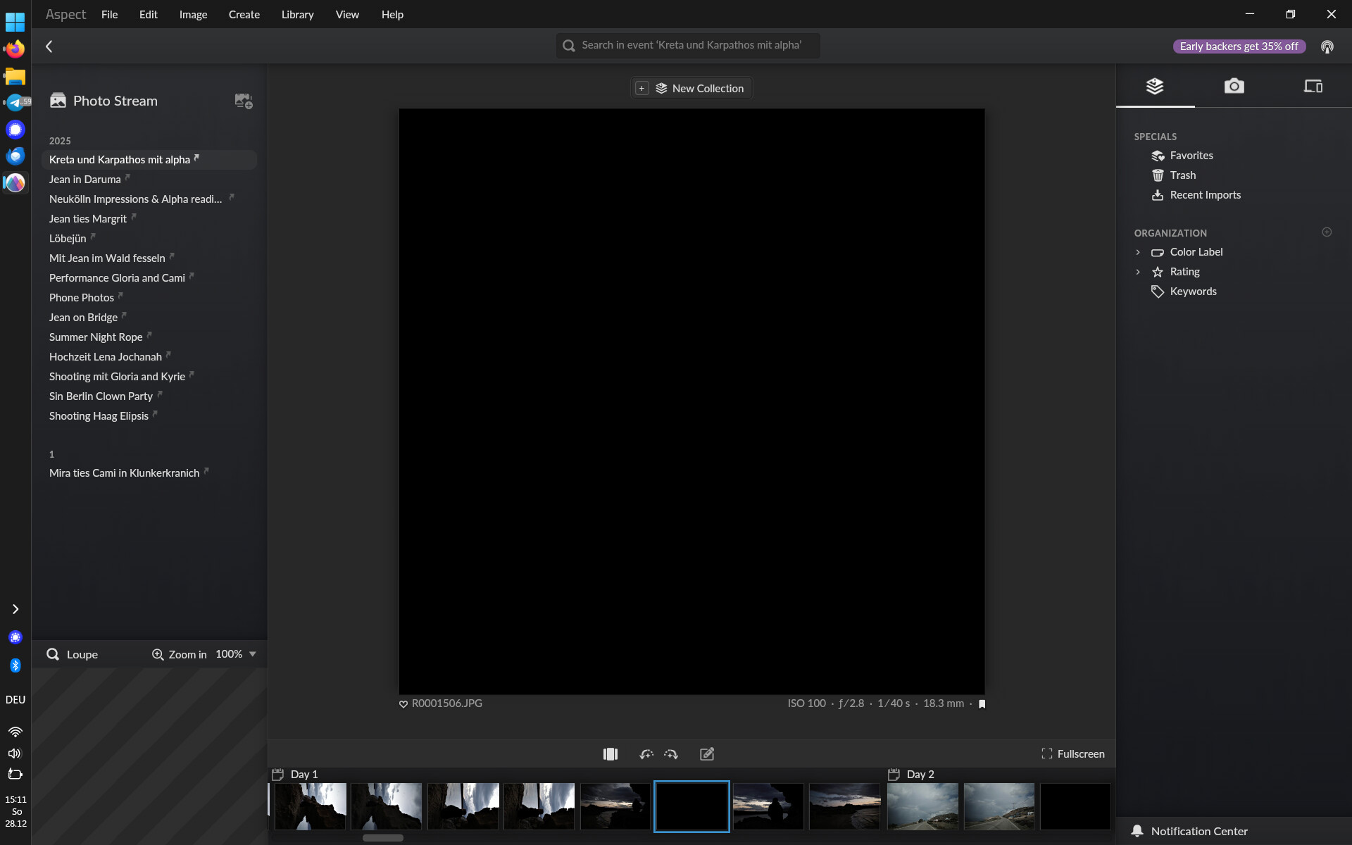This screenshot has width=1352, height=845.
Task: Toggle favorite heart for R0001506.JPG
Action: click(403, 704)
